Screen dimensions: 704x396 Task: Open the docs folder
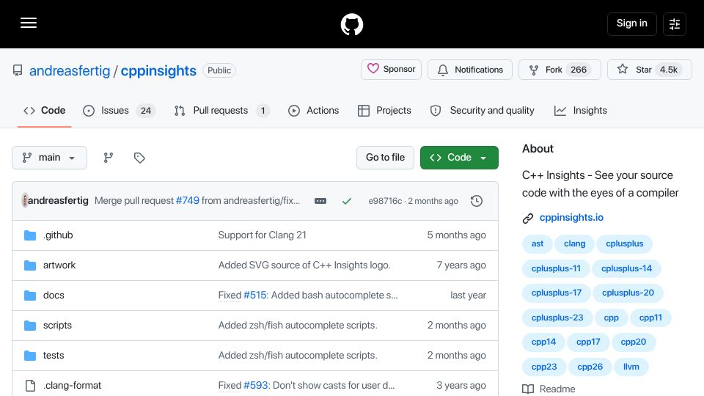[54, 296]
